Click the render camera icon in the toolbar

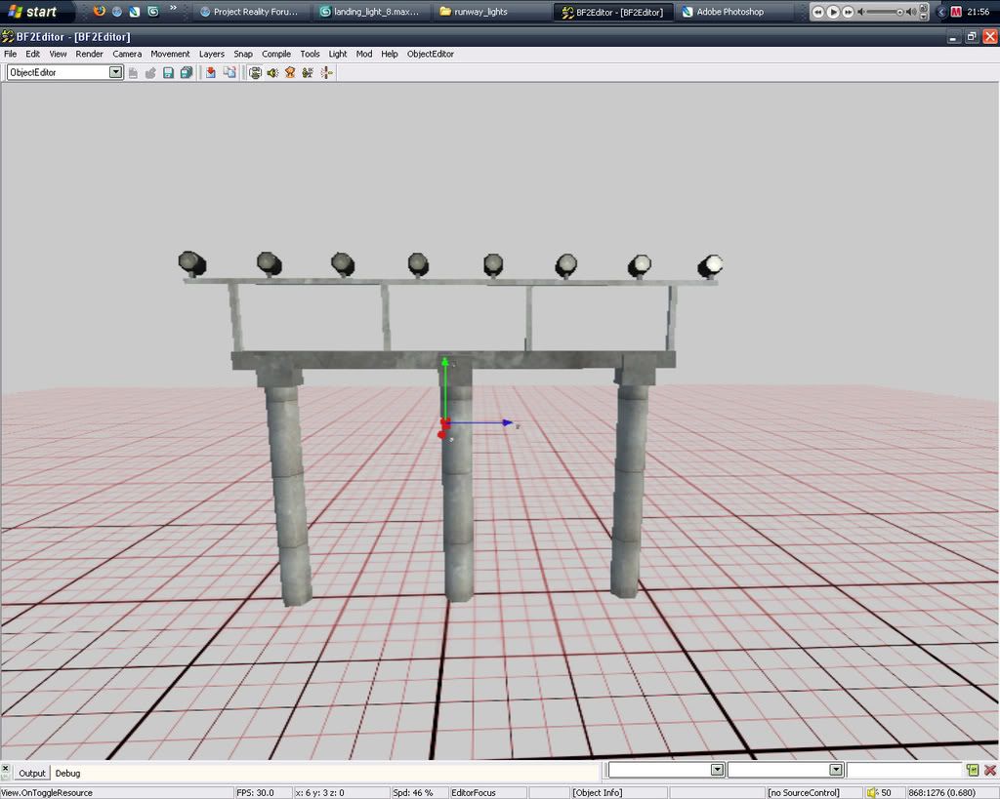coord(255,73)
